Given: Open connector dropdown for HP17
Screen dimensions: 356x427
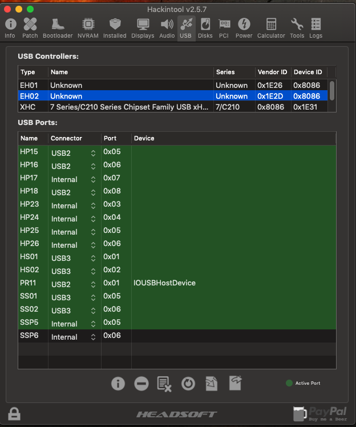Looking at the screenshot, I should pyautogui.click(x=74, y=179).
